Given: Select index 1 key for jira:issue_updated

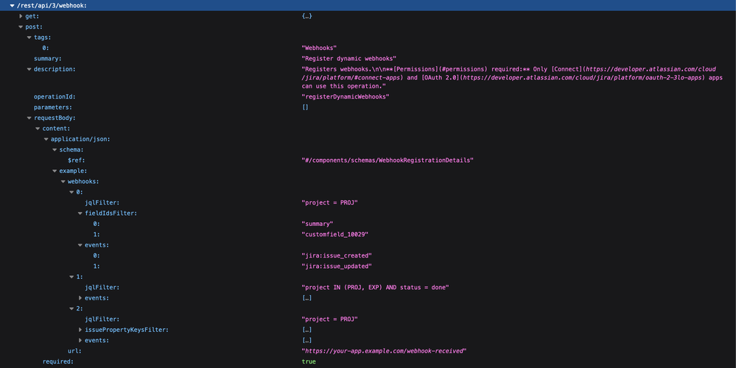Looking at the screenshot, I should pos(97,266).
